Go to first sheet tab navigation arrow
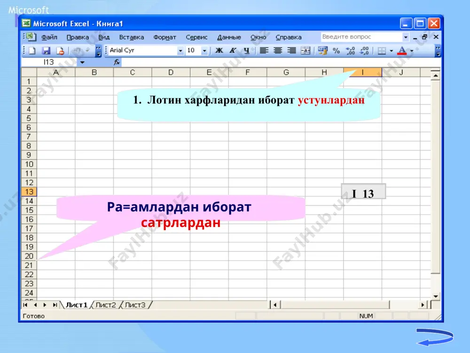This screenshot has height=353, width=470. click(x=25, y=305)
